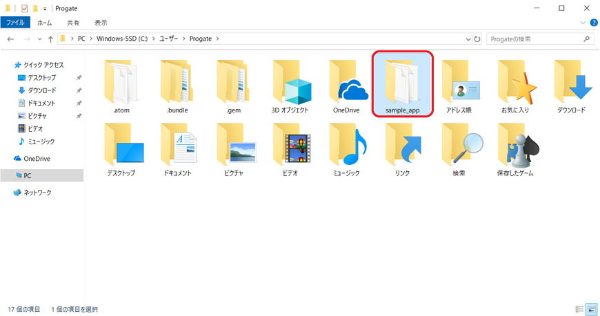Go up one folder level
Viewport: 600px width, 316px height.
50,39
